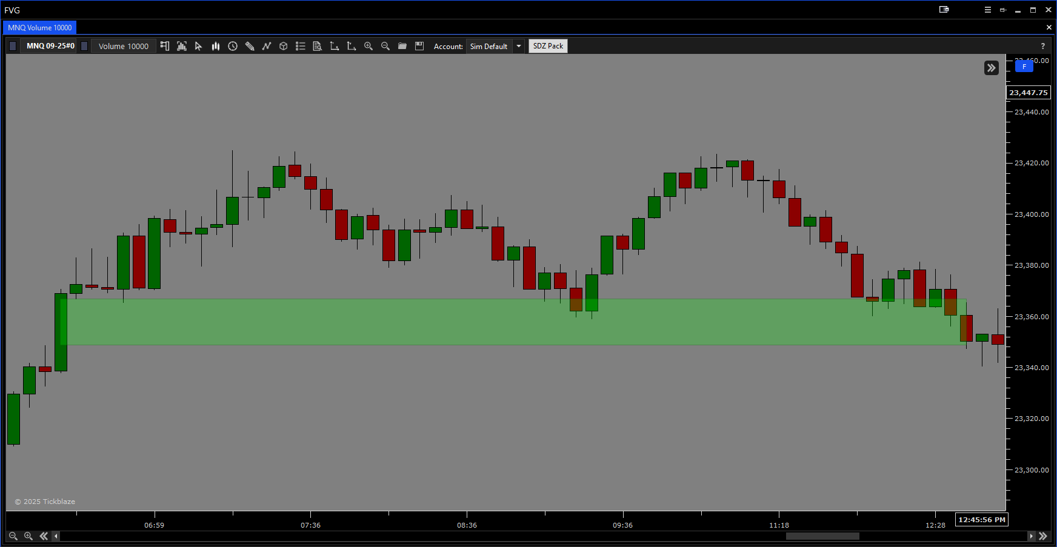The width and height of the screenshot is (1057, 547).
Task: Click the scrollbar right arrow
Action: [x=1032, y=536]
